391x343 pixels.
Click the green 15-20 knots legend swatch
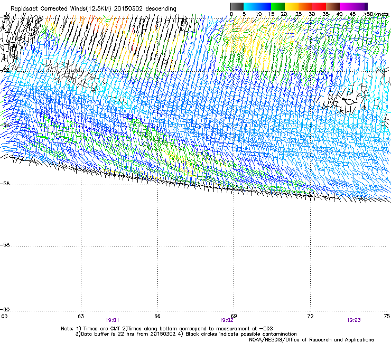pyautogui.click(x=278, y=6)
